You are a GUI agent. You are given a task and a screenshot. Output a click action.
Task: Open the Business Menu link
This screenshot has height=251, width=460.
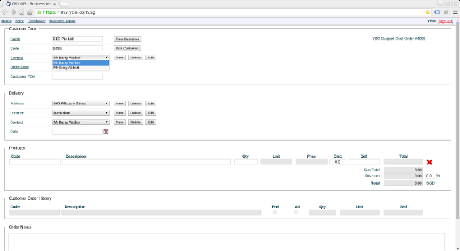coord(62,21)
